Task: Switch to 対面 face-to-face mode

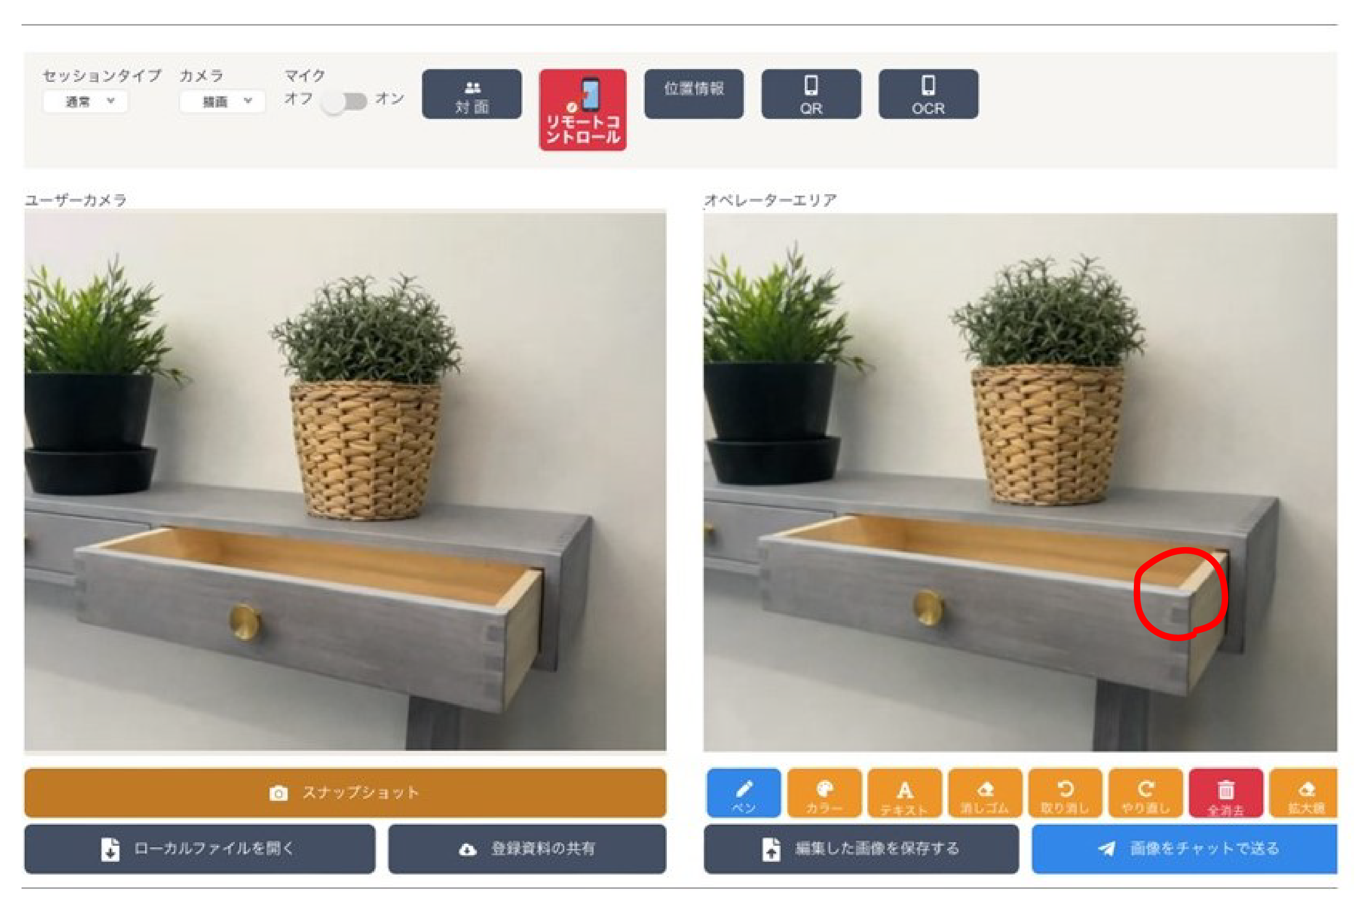Action: (x=472, y=95)
